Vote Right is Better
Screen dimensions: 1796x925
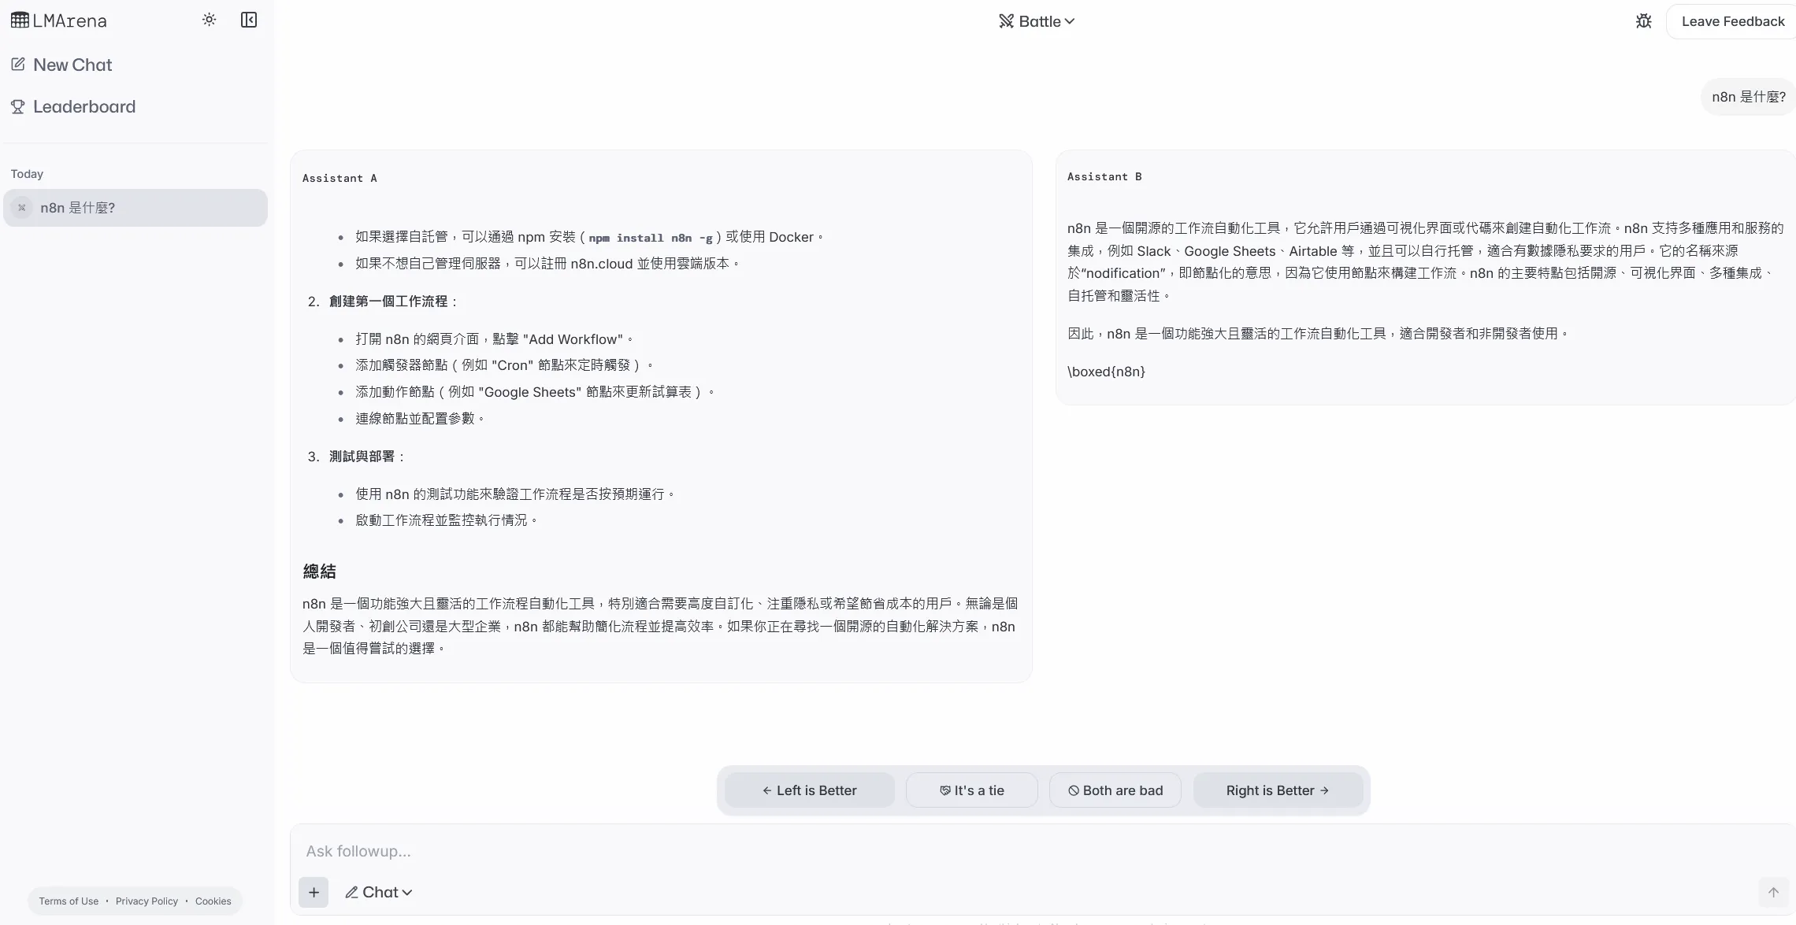(x=1278, y=790)
